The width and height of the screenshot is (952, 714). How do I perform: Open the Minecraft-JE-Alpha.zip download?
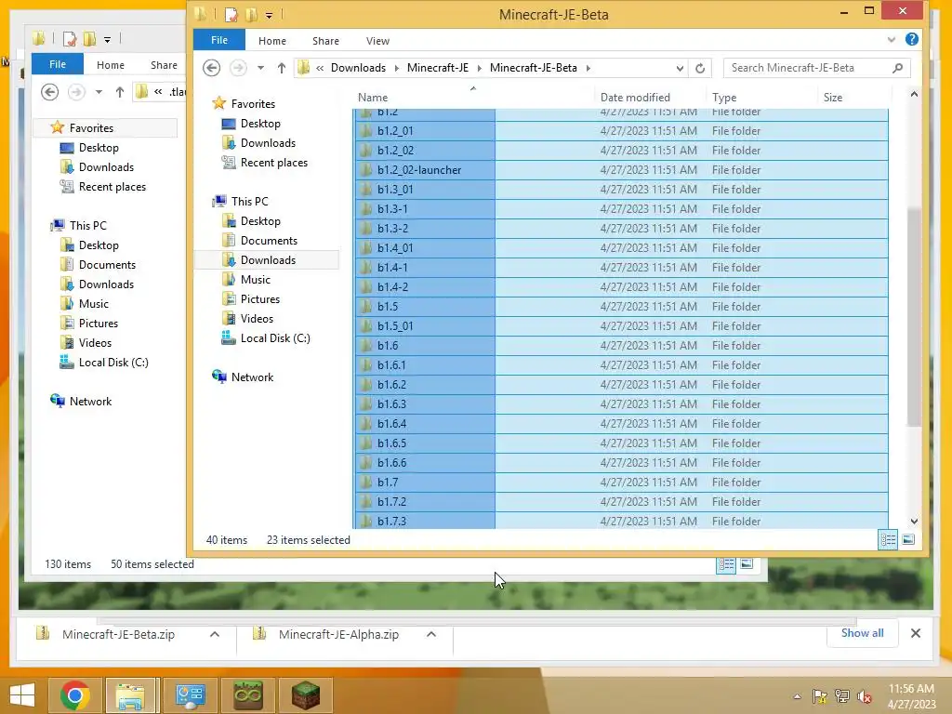(338, 634)
